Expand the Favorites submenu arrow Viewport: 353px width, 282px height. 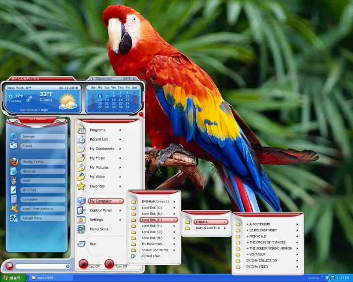coord(120,186)
